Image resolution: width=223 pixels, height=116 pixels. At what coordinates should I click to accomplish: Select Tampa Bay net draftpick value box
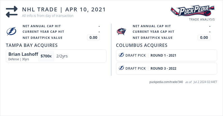tap(93, 37)
